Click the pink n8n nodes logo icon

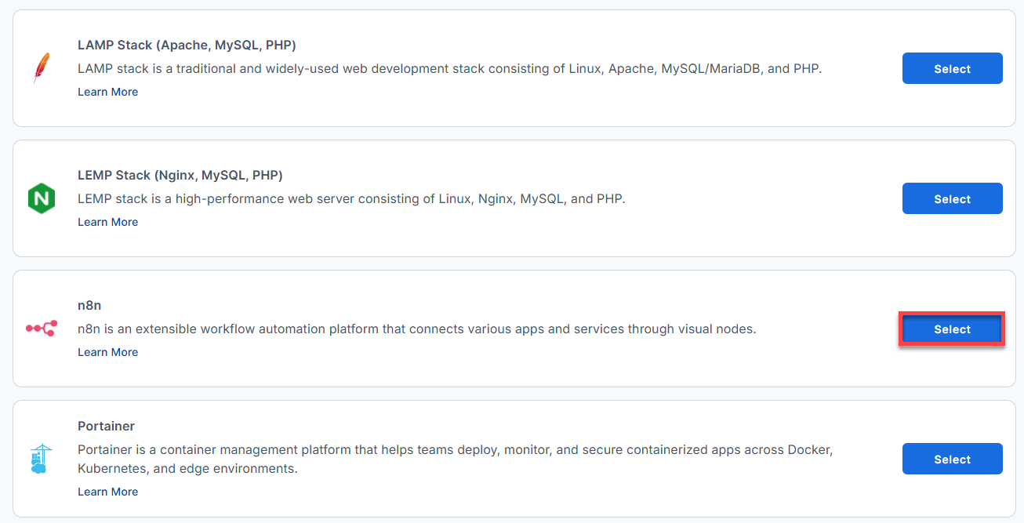click(41, 329)
